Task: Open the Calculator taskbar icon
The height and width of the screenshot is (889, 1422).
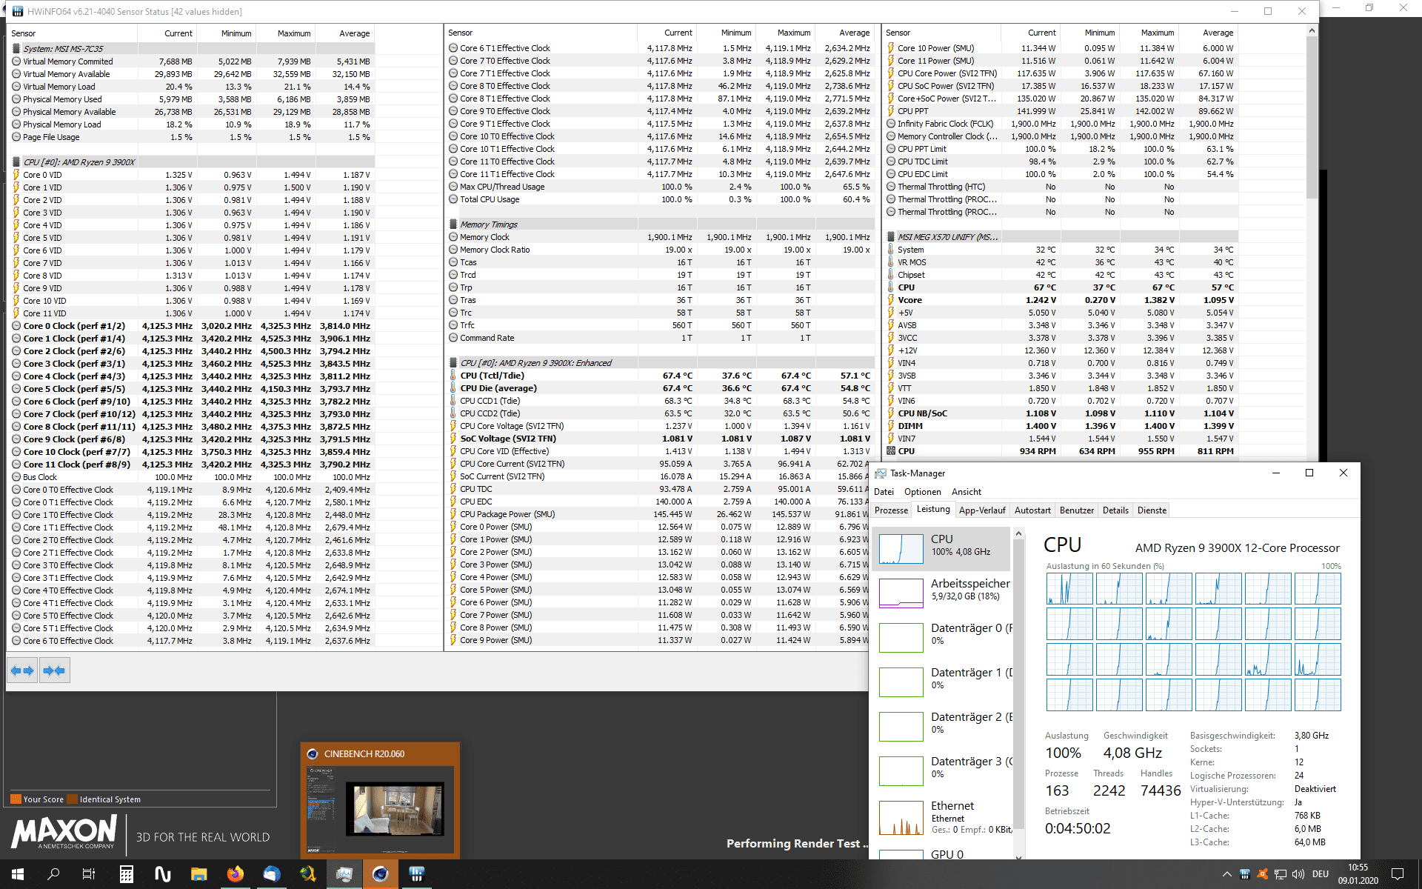Action: 127,874
